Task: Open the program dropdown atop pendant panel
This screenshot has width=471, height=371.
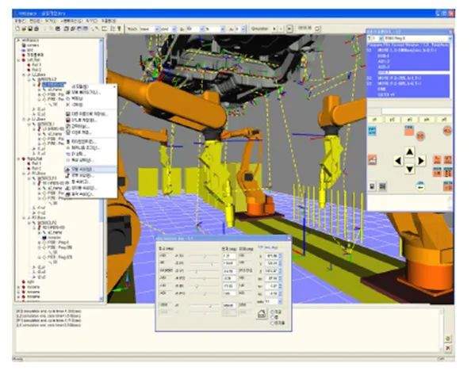Action: [450, 39]
